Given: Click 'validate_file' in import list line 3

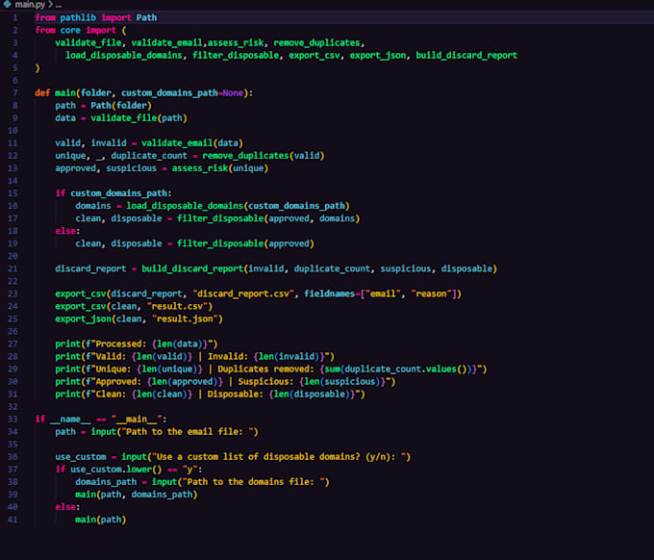Looking at the screenshot, I should 88,43.
